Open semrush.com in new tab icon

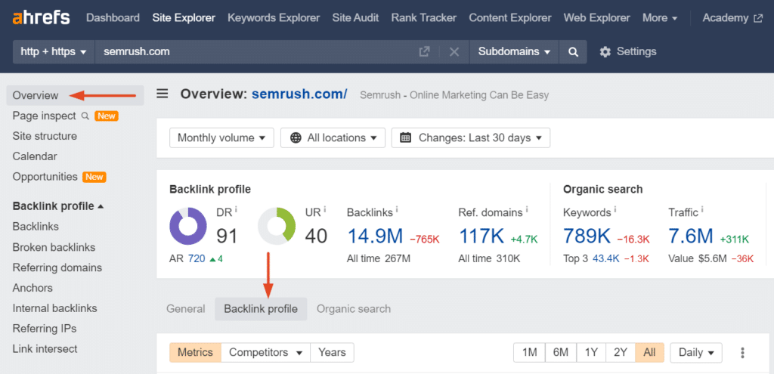(424, 52)
